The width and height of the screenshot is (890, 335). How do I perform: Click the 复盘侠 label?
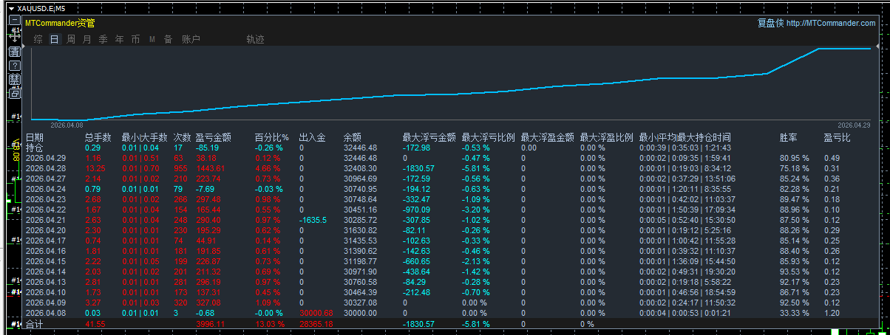(x=770, y=24)
